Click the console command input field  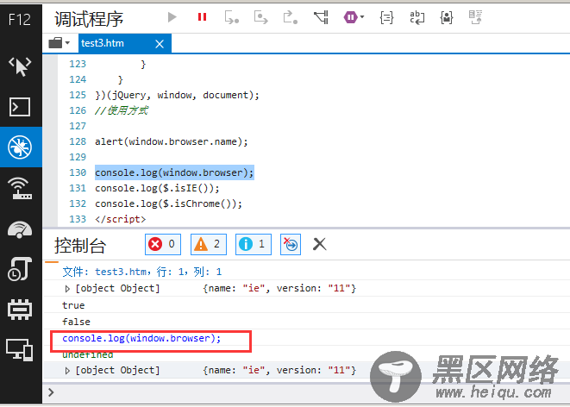click(x=306, y=393)
